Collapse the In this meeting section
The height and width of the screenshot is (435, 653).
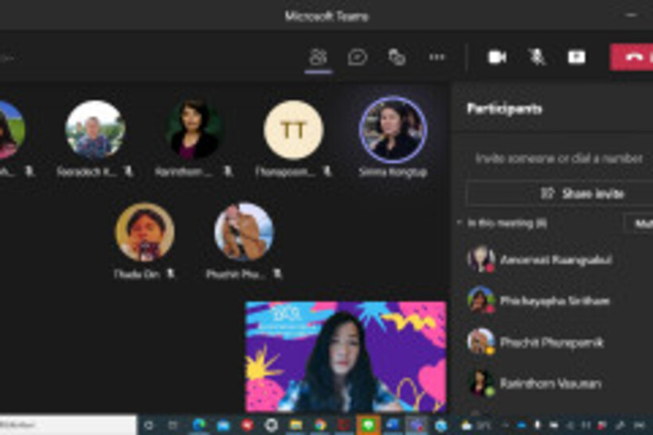tap(459, 223)
